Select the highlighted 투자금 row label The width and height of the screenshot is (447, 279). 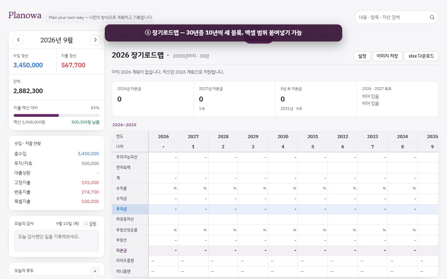[x=130, y=209]
